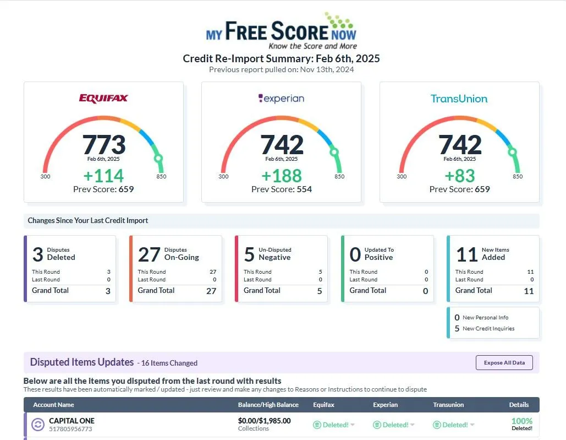Select the 5 Un-Disputed Negative card heading

pos(267,254)
